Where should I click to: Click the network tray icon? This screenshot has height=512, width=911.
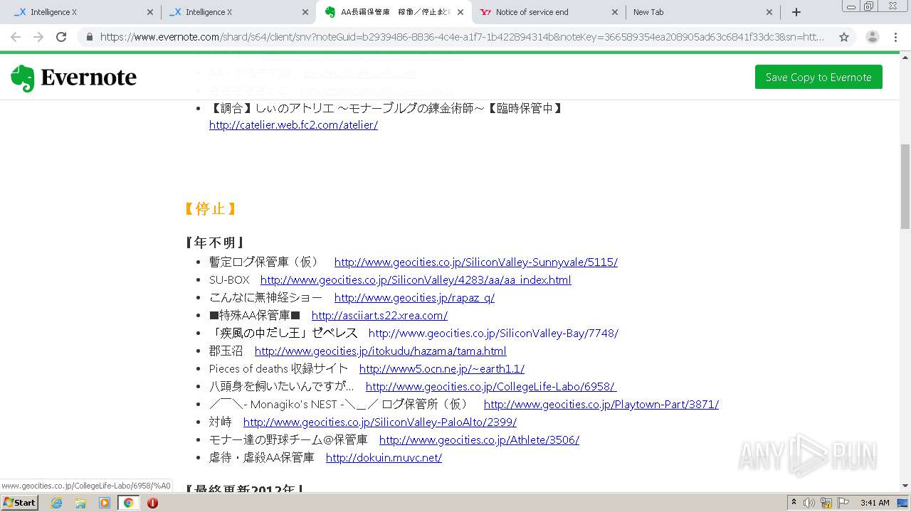tap(826, 503)
